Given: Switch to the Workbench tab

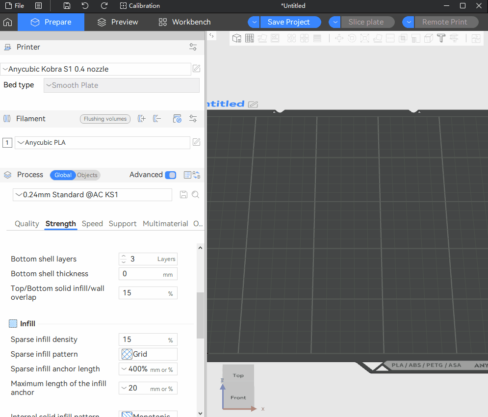Looking at the screenshot, I should [x=184, y=22].
